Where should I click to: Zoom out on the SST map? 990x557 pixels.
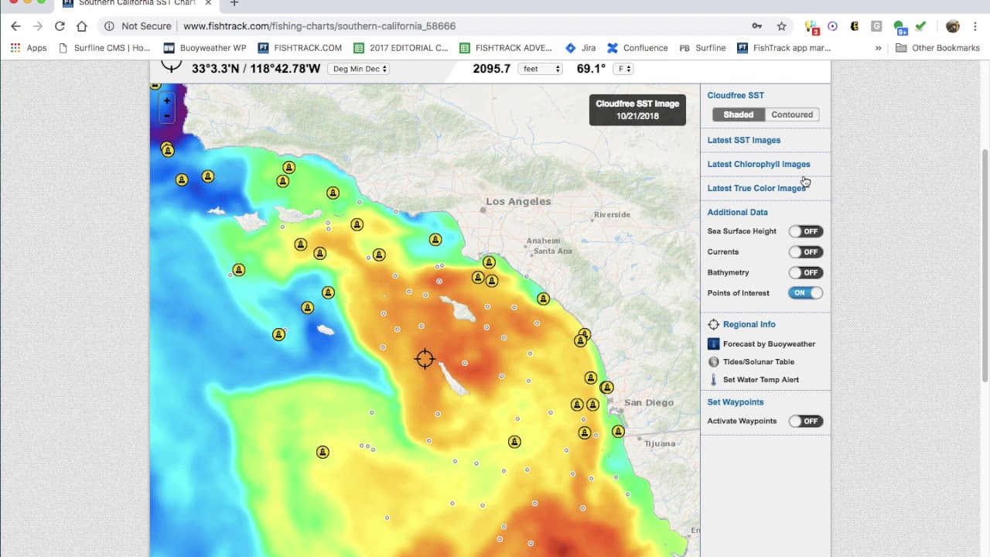click(166, 116)
